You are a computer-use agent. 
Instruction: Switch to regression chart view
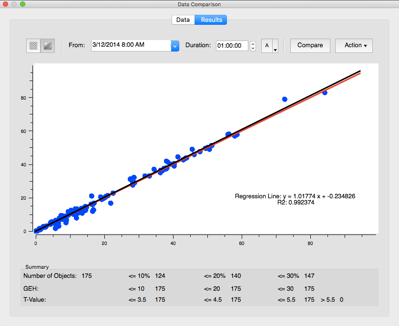click(x=48, y=46)
